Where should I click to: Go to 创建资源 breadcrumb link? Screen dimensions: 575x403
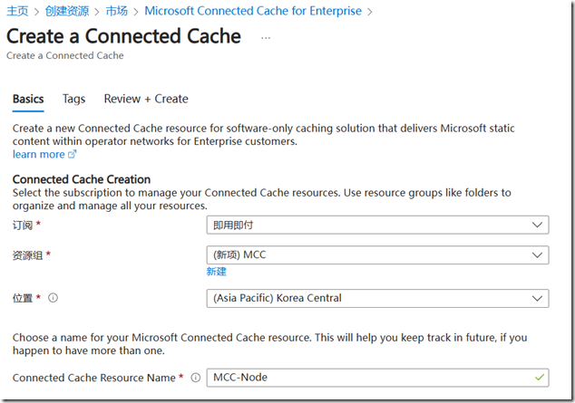click(67, 11)
